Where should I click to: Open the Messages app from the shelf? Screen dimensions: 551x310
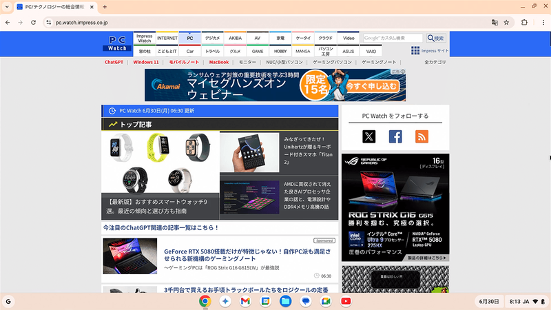pyautogui.click(x=306, y=301)
